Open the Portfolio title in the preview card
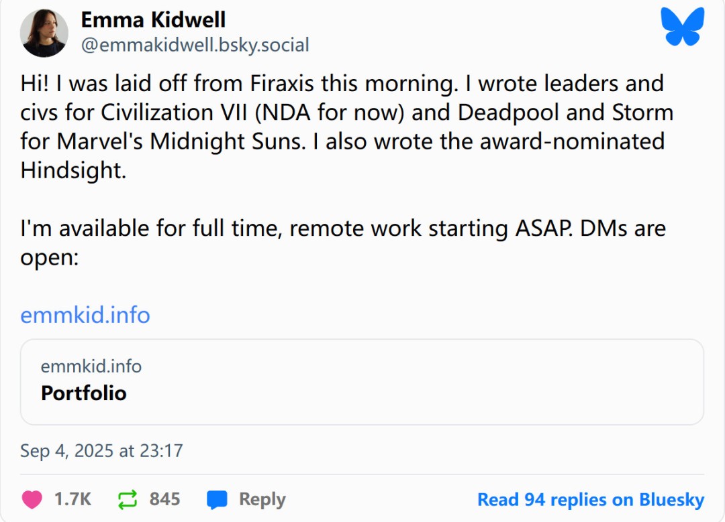The image size is (725, 522). (84, 393)
